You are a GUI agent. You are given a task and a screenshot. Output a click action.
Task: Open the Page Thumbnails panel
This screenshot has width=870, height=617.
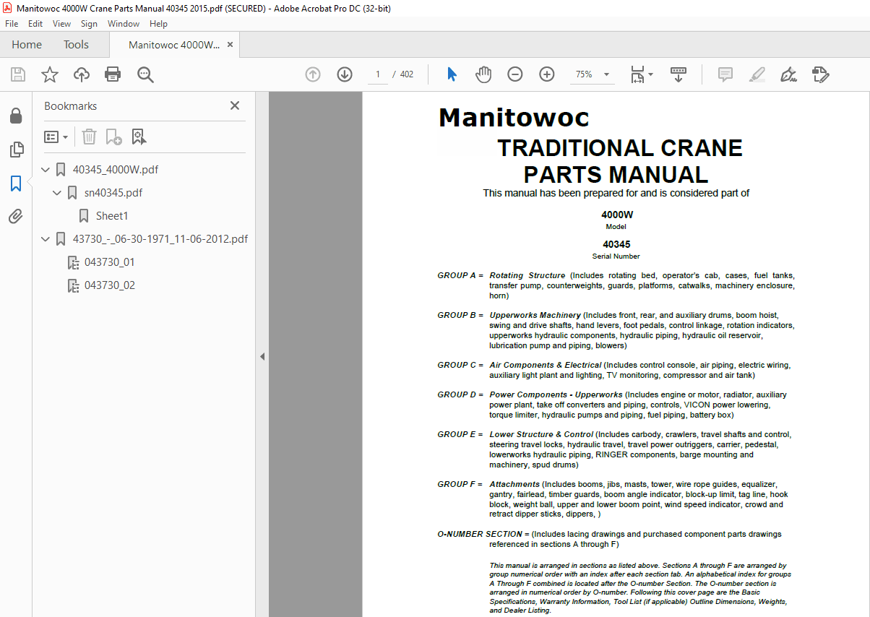pos(17,150)
